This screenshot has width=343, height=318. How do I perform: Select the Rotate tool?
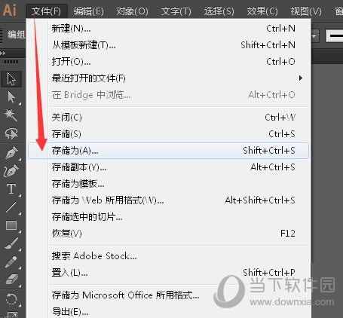pyautogui.click(x=11, y=299)
